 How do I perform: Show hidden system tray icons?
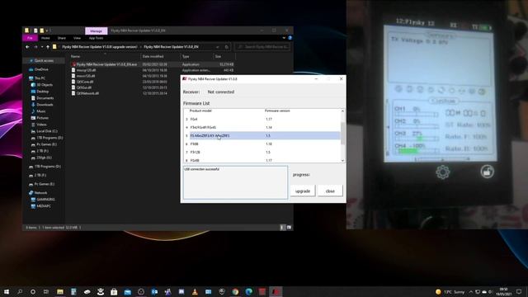tap(471, 291)
